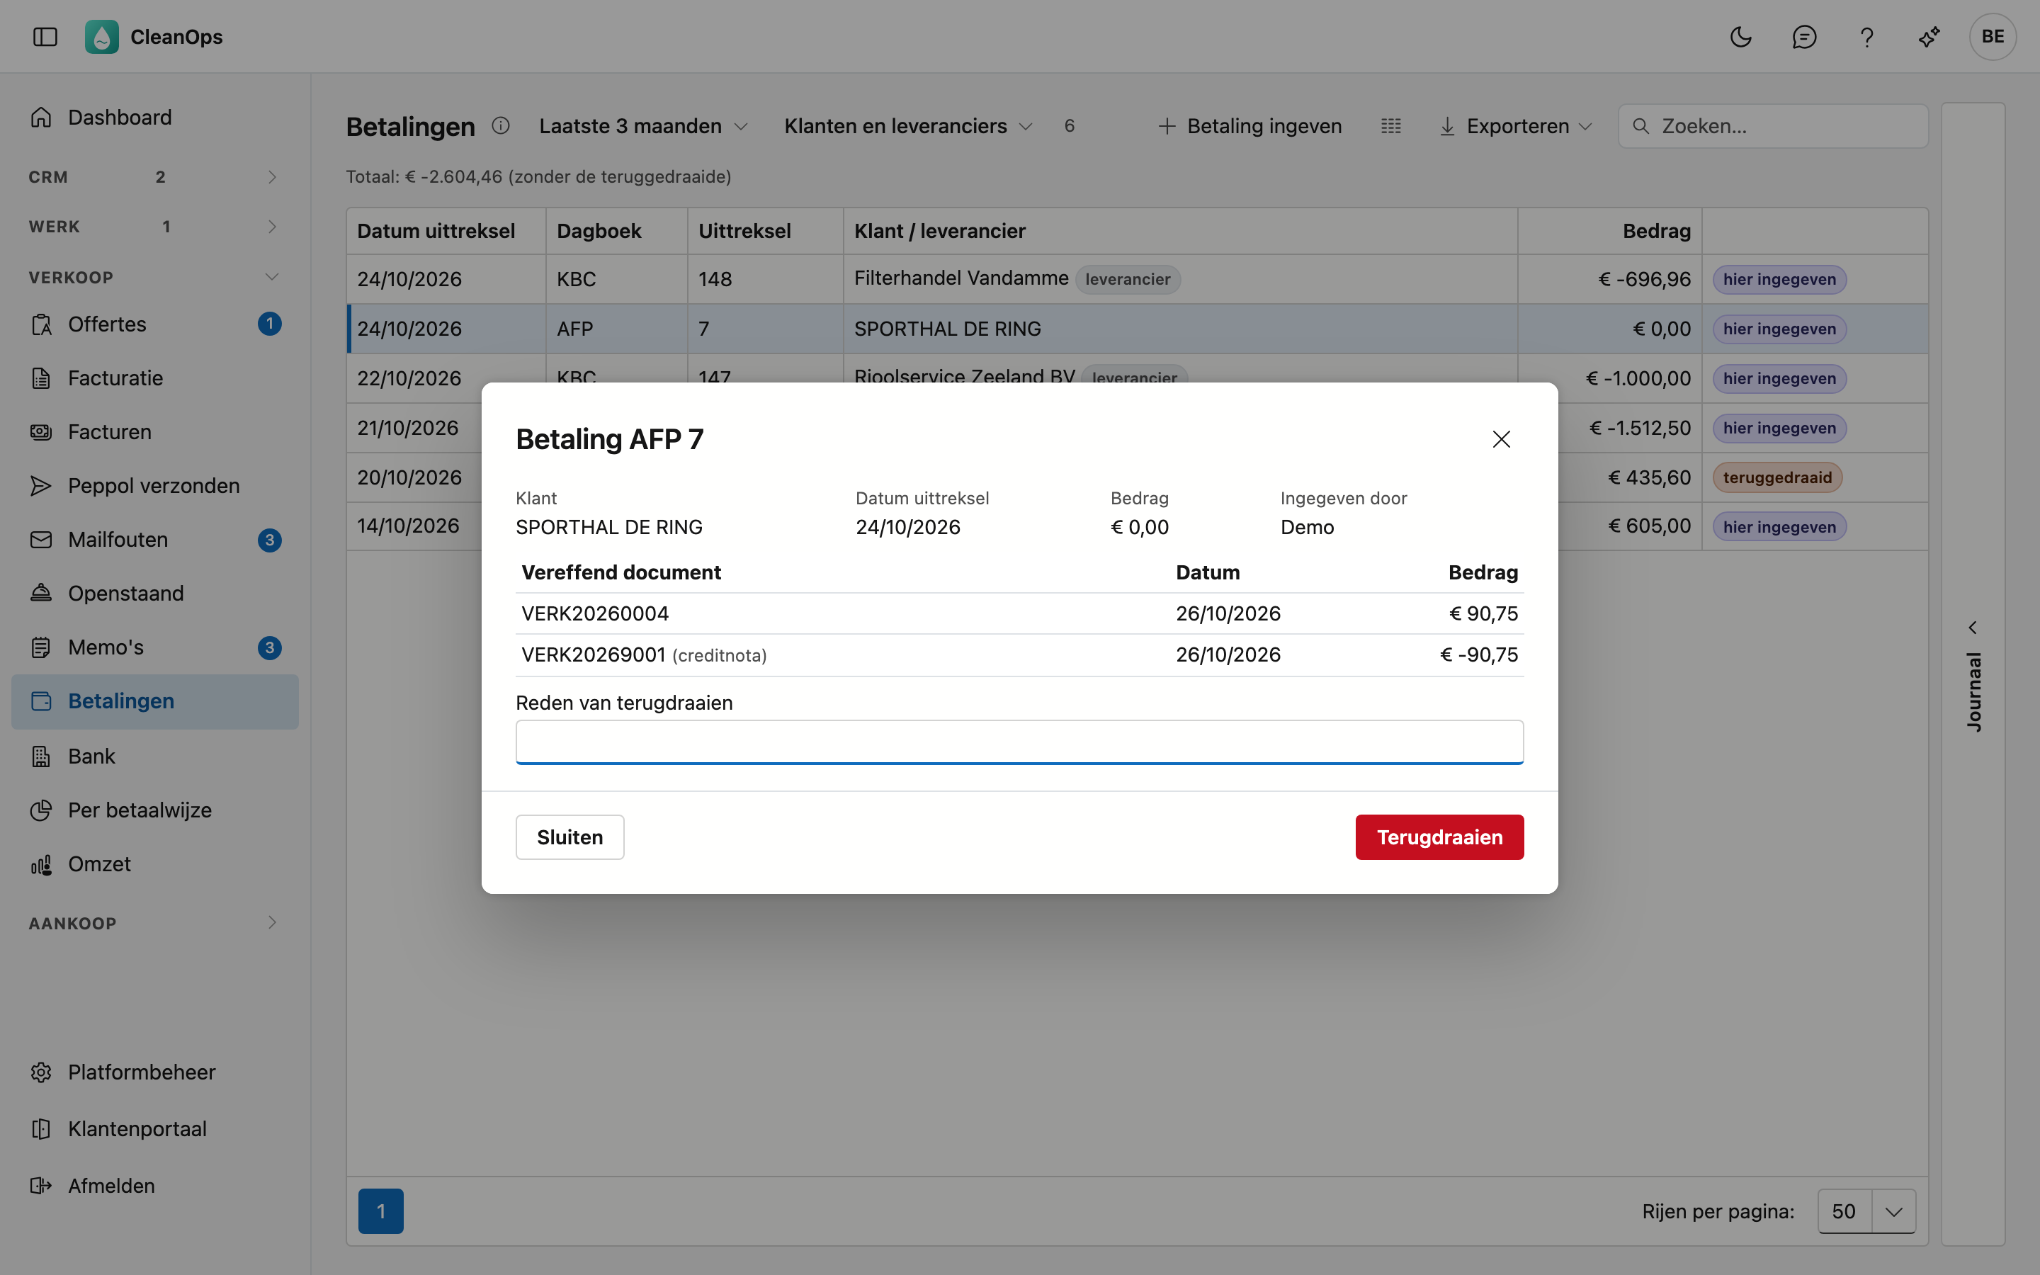Open Rijen per pagina dropdown

pyautogui.click(x=1866, y=1211)
